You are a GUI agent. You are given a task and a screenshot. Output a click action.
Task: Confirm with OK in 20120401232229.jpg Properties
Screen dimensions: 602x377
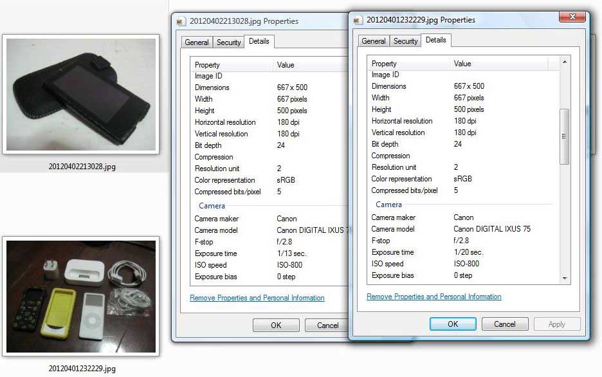[x=453, y=324]
